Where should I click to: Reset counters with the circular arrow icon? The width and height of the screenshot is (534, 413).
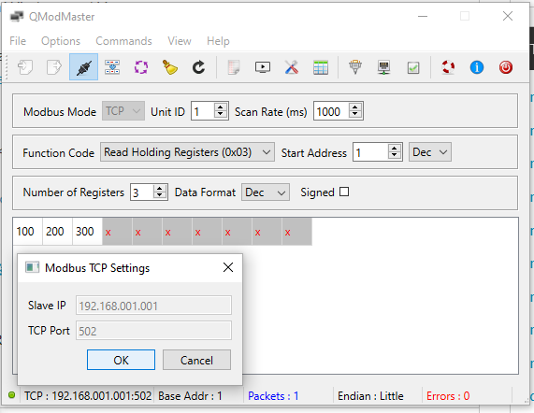(198, 67)
